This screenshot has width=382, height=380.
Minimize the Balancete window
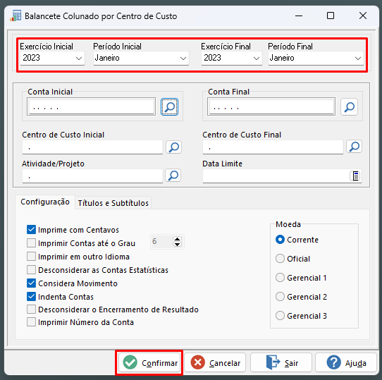tap(299, 16)
